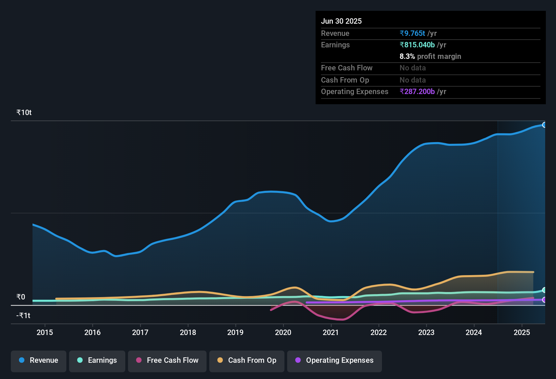The height and width of the screenshot is (379, 556).
Task: Click the ₹815.040b earnings value in the tooltip
Action: point(418,45)
